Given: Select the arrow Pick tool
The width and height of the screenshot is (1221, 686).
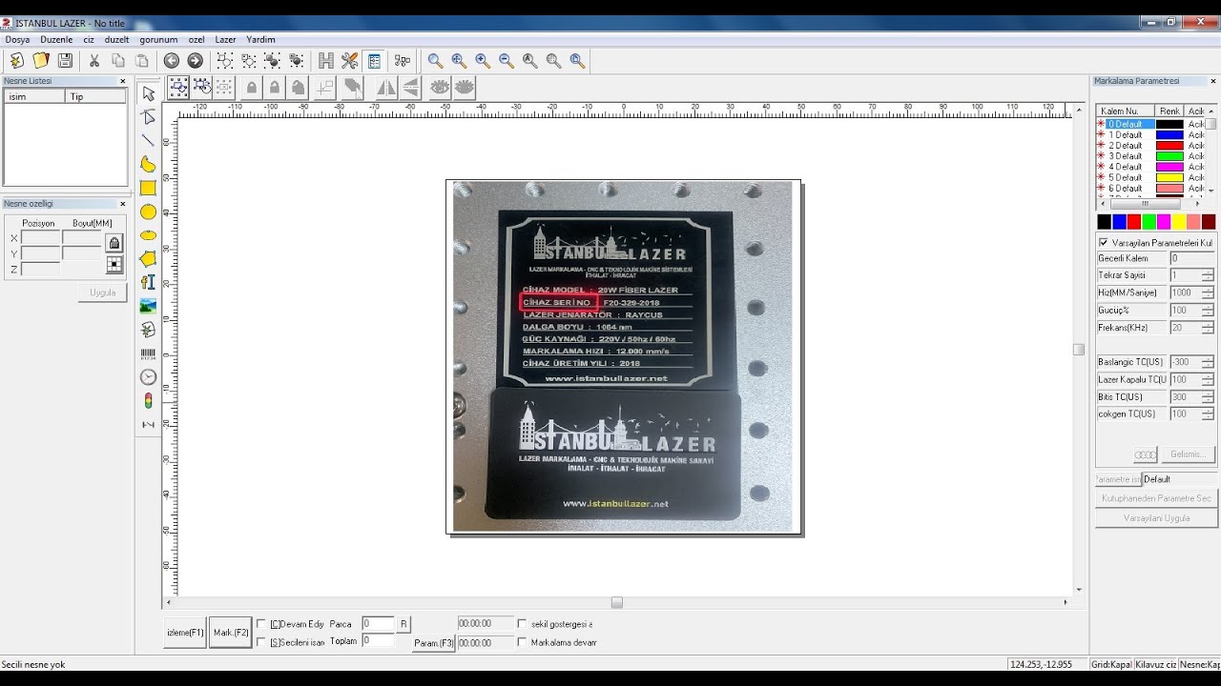Looking at the screenshot, I should (148, 93).
